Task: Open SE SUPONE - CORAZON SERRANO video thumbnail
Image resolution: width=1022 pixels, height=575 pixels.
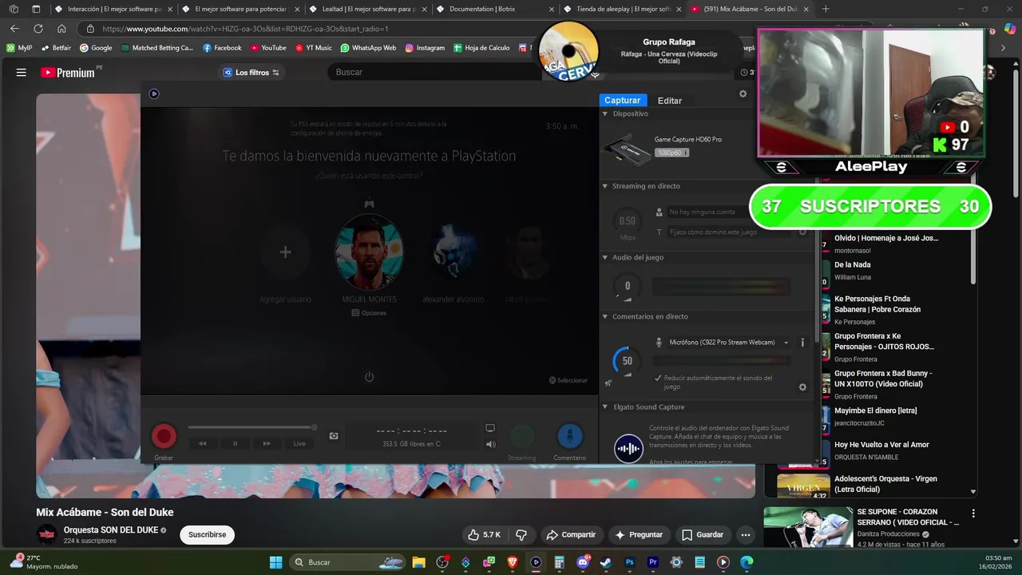Action: point(808,527)
